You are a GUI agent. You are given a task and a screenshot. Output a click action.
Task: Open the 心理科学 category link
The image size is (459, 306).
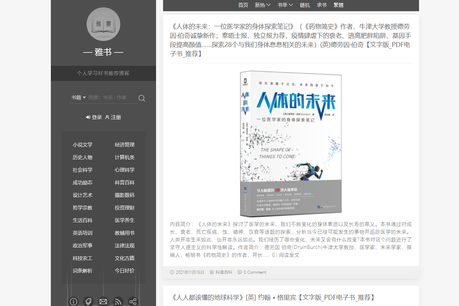click(x=124, y=170)
